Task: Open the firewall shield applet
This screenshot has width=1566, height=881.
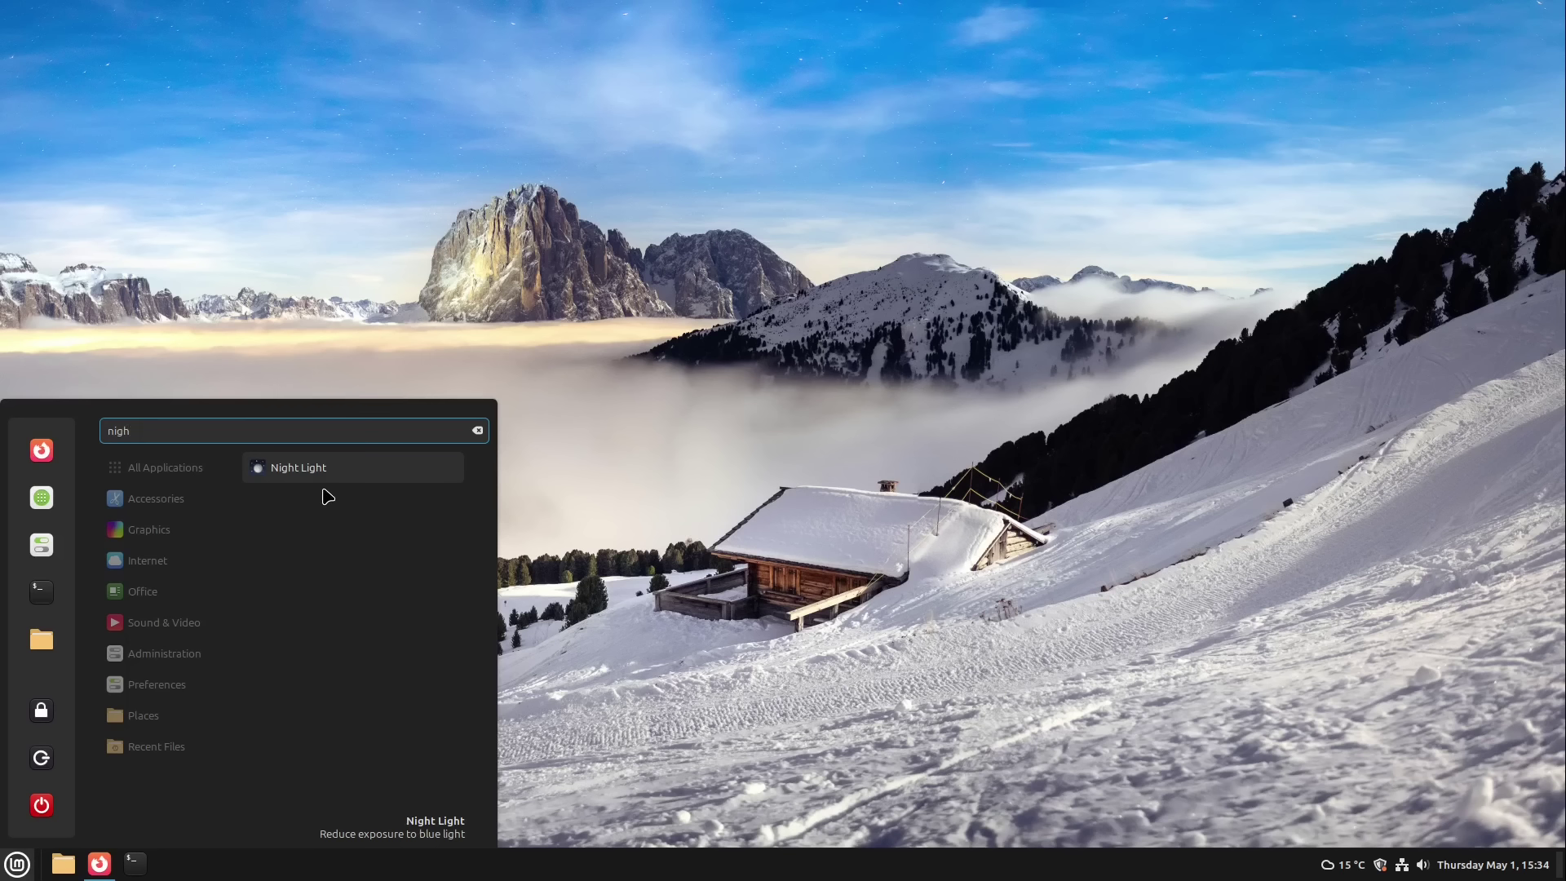Action: 1380,865
